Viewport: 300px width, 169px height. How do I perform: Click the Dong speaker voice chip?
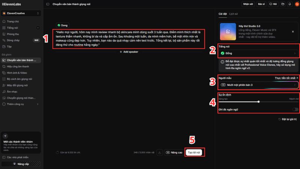coord(63,25)
